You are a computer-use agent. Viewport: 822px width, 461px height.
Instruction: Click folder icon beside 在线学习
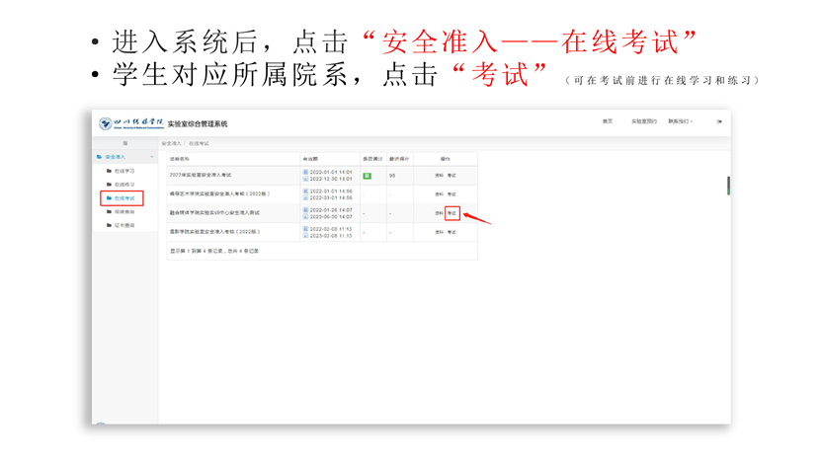(x=110, y=171)
